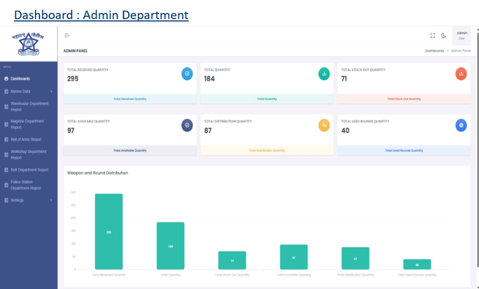Click Total Used Rounds Quantity axis label
Viewport: 479px width, 289px height.
(417, 275)
